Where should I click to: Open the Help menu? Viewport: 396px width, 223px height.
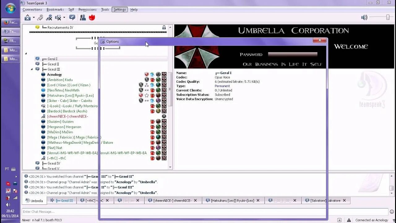click(x=134, y=10)
